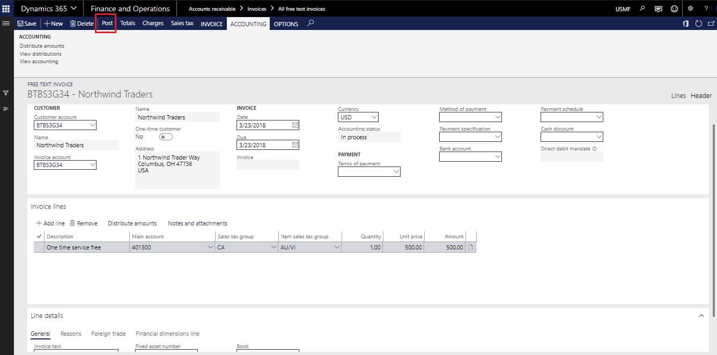
Task: Go to Accounts receivable breadcrumb
Action: pos(211,9)
